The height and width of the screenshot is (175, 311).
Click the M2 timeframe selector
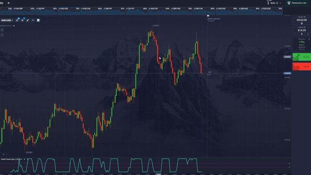tap(4, 154)
